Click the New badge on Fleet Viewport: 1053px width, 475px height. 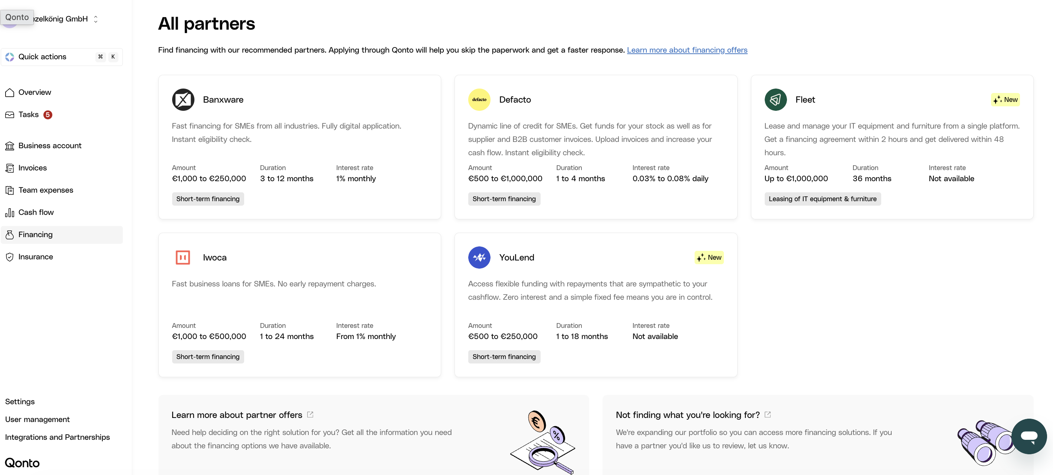coord(1005,100)
